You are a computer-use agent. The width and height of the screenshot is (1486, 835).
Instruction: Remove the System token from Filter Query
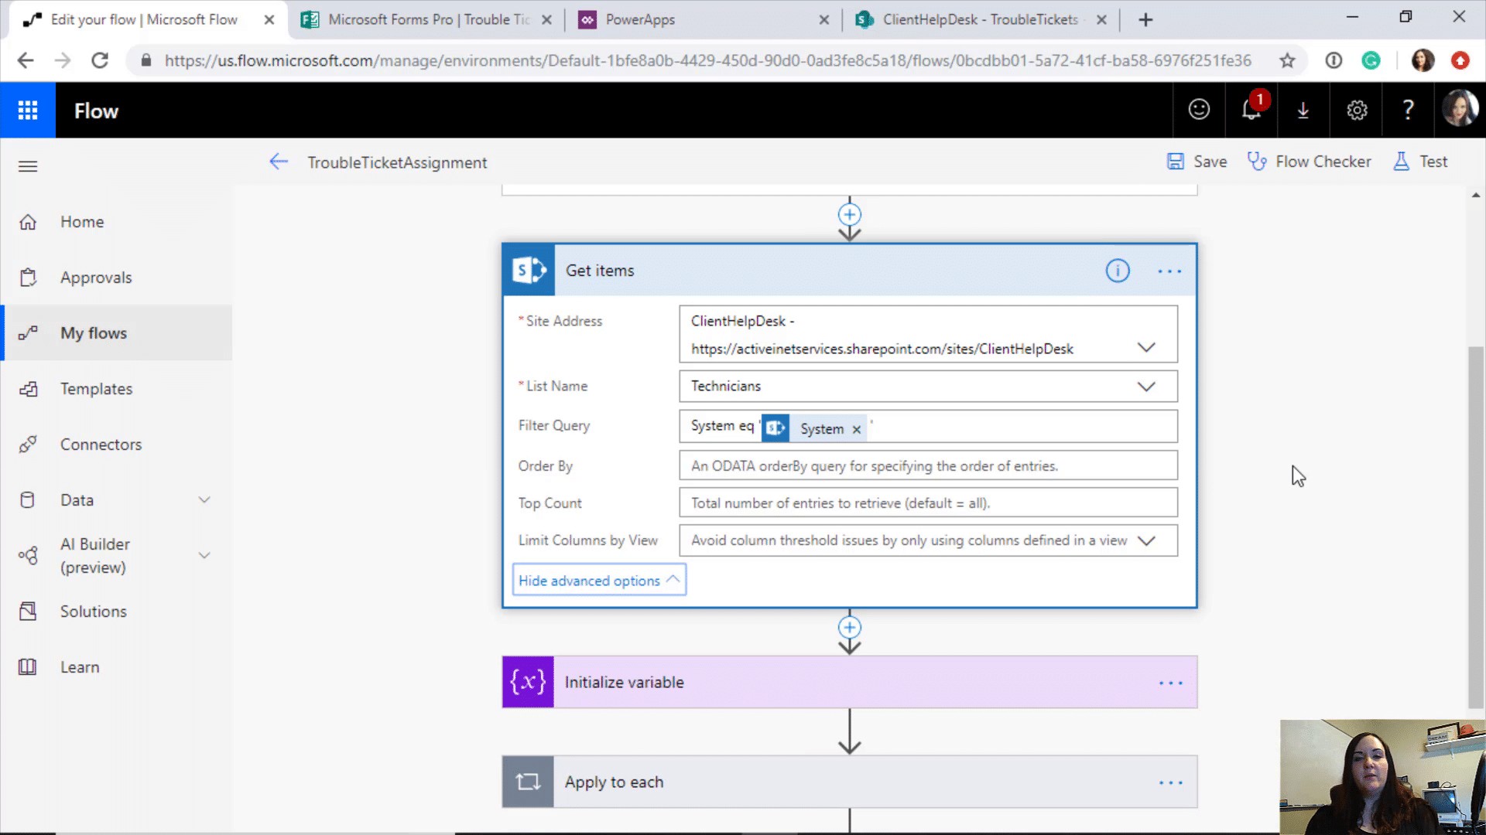[x=856, y=430]
